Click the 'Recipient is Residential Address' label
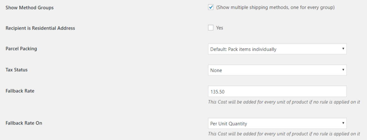This screenshot has height=140, width=367. (x=40, y=28)
